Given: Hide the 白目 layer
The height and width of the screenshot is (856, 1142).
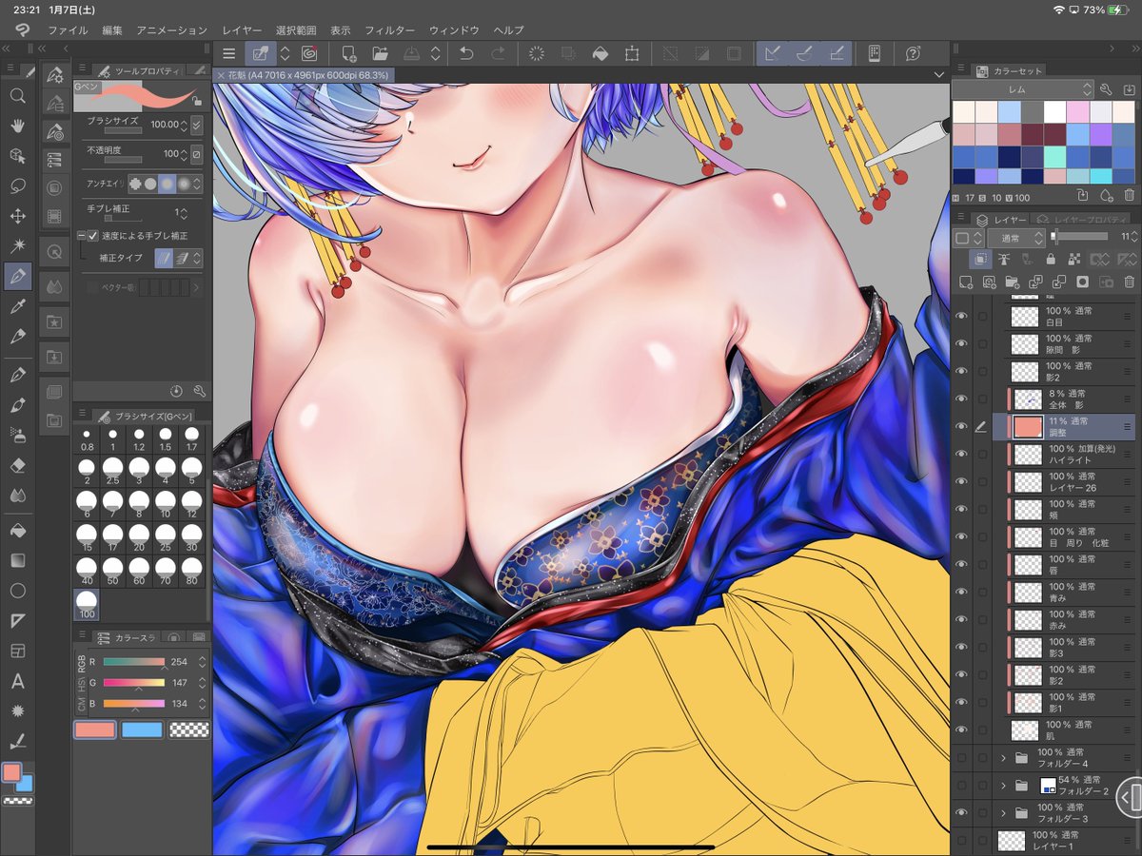Looking at the screenshot, I should (x=961, y=316).
